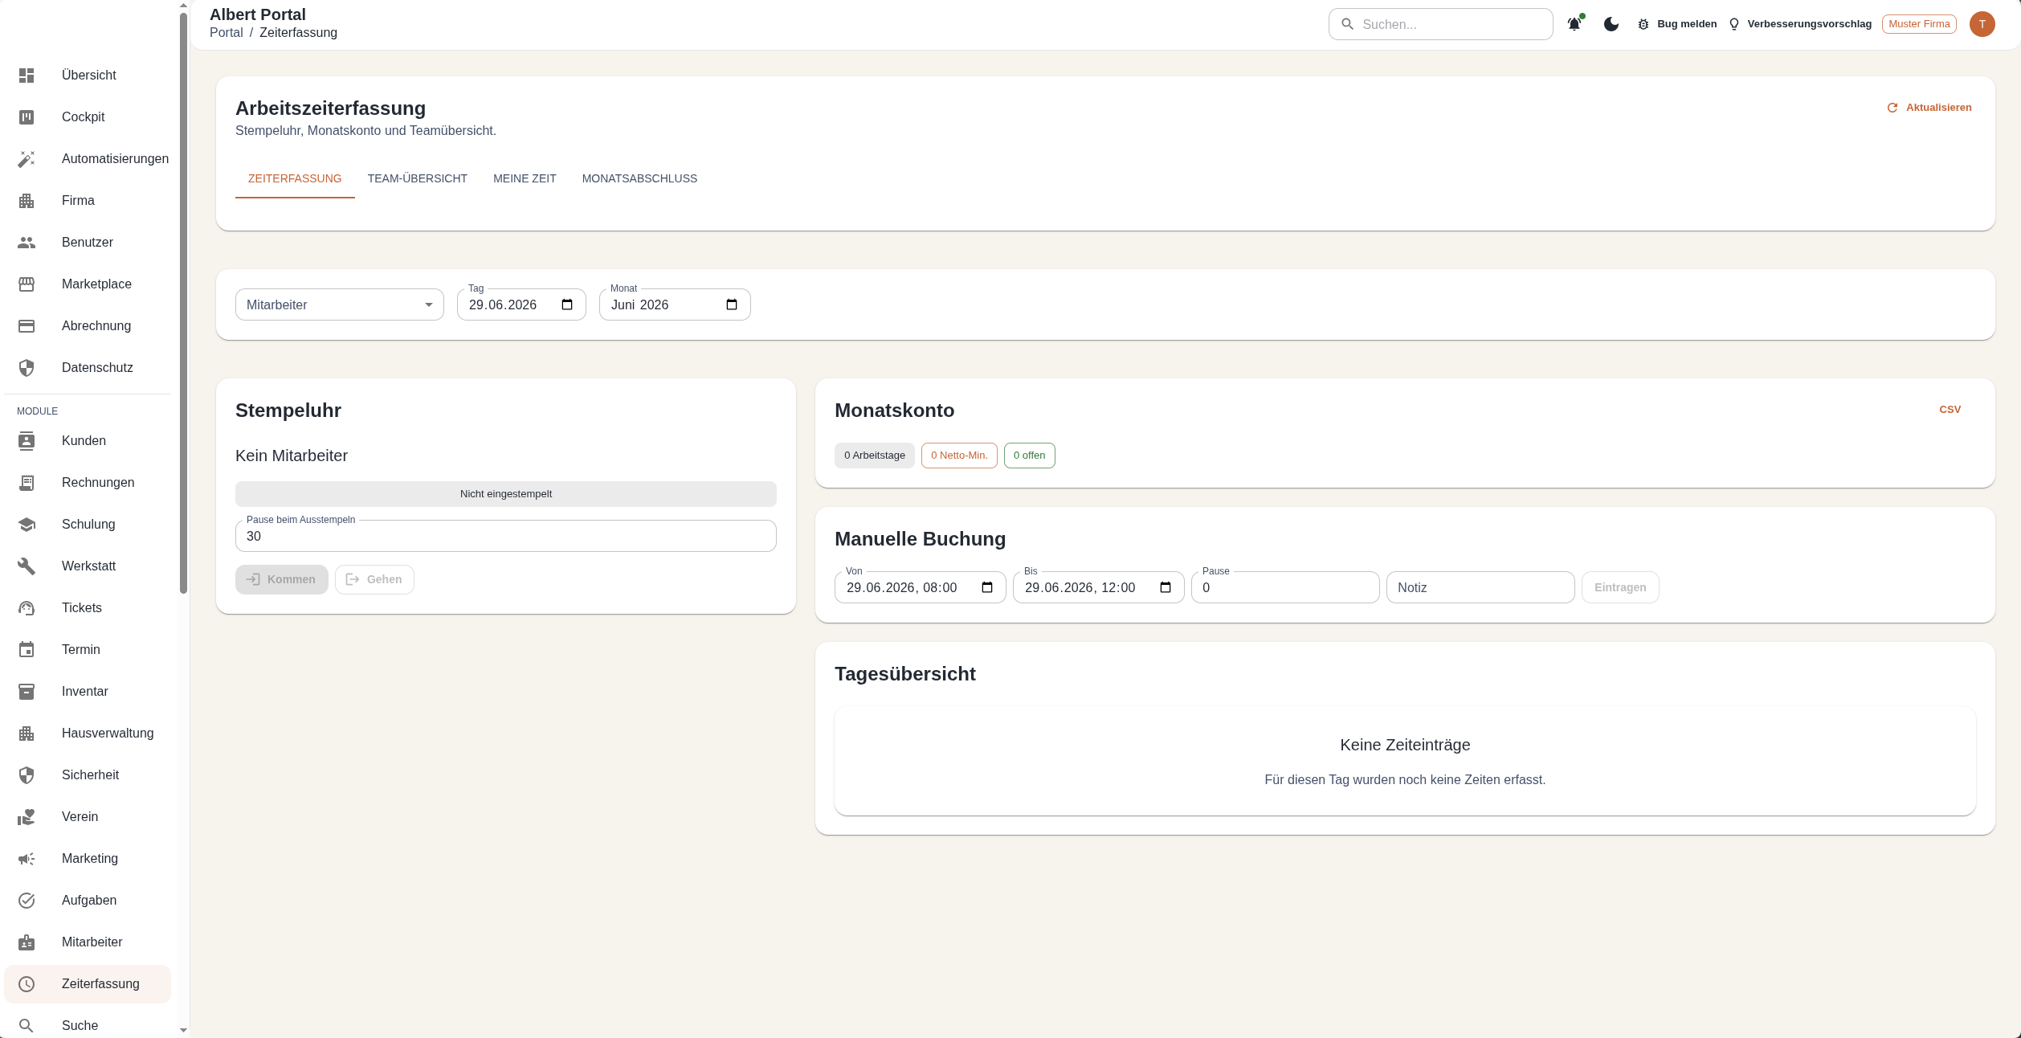Click the sidebar vertical scrollbar
The image size is (2021, 1038).
coord(183,304)
